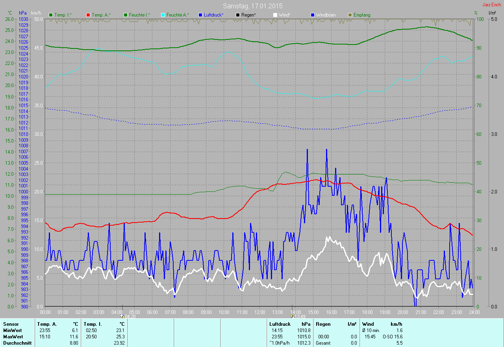Click the black Regen legend square
The height and width of the screenshot is (347, 504).
pyautogui.click(x=238, y=15)
